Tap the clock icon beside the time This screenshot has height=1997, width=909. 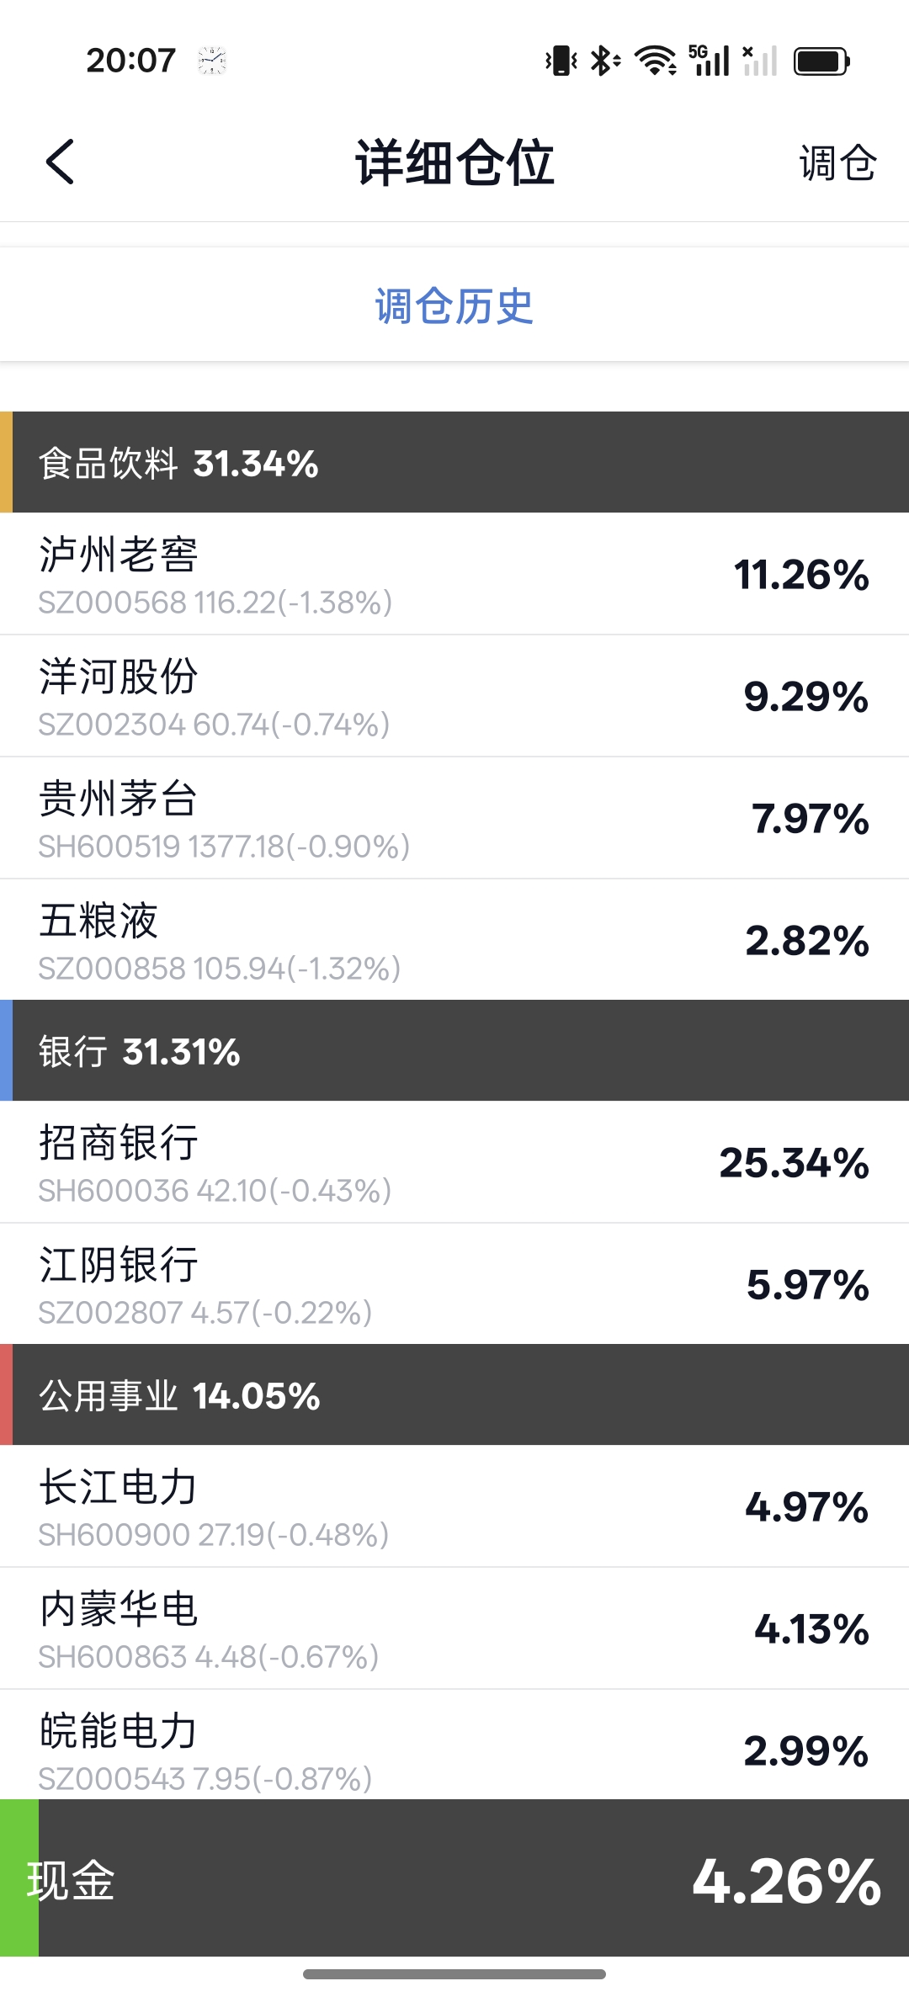coord(212,61)
